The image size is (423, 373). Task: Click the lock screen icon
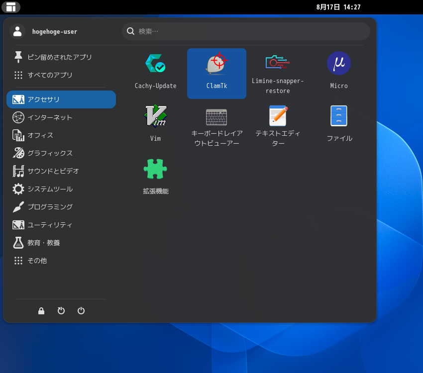tap(41, 311)
